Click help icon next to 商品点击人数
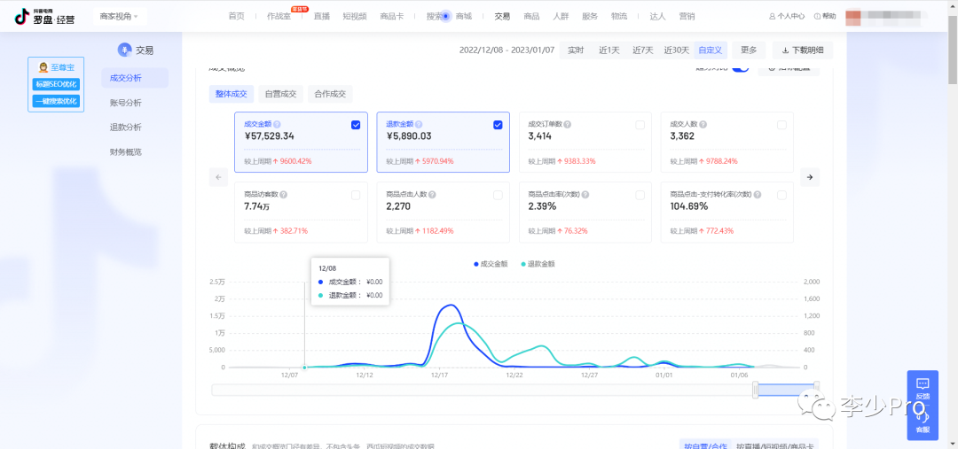Image resolution: width=958 pixels, height=449 pixels. (x=432, y=195)
